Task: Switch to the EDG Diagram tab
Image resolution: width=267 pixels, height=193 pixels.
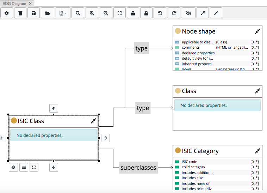Action: click(x=14, y=4)
